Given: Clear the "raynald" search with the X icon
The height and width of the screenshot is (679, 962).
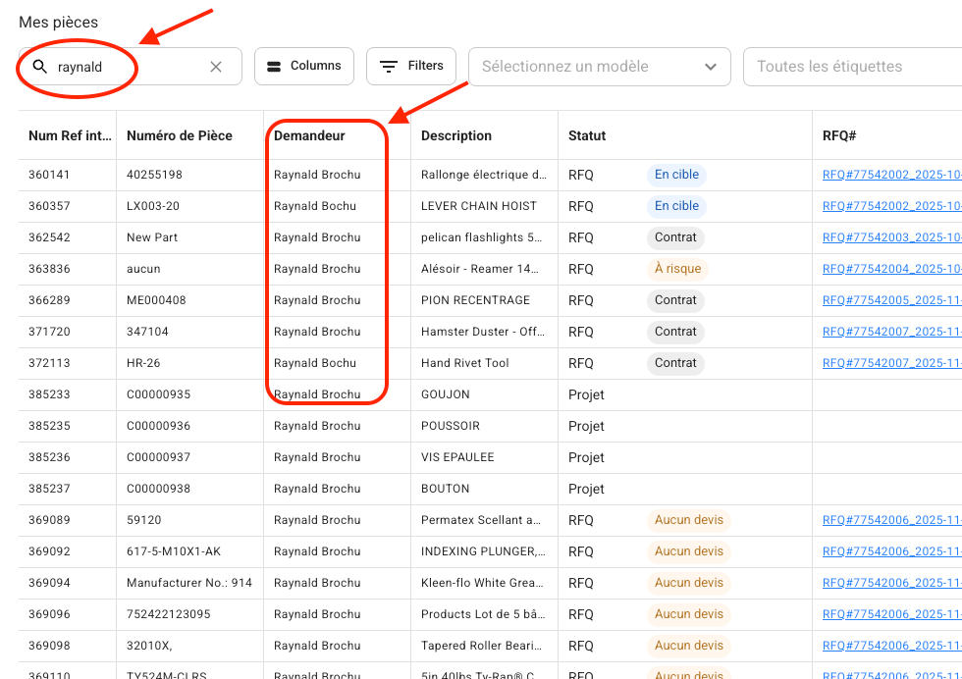Looking at the screenshot, I should (216, 67).
